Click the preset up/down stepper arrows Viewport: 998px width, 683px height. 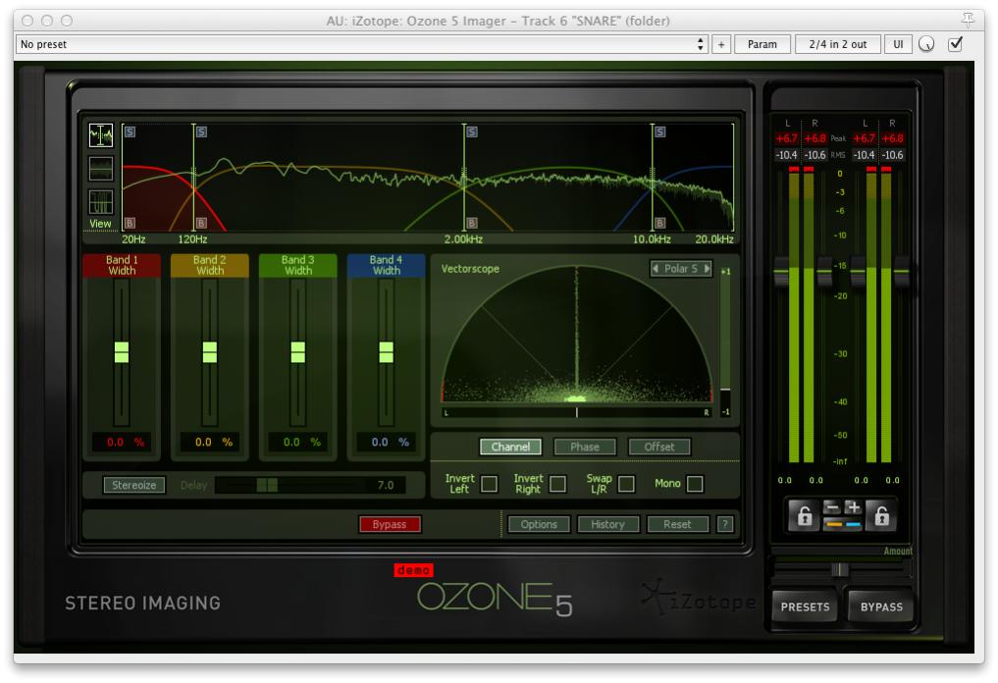(700, 44)
